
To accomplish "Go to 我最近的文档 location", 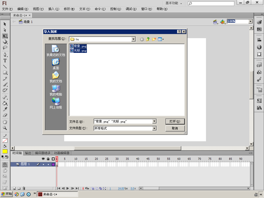I will point(56,51).
